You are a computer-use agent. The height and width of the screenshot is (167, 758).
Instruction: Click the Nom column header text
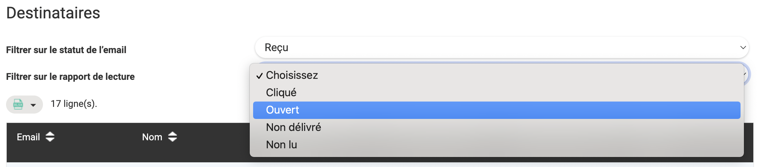152,137
